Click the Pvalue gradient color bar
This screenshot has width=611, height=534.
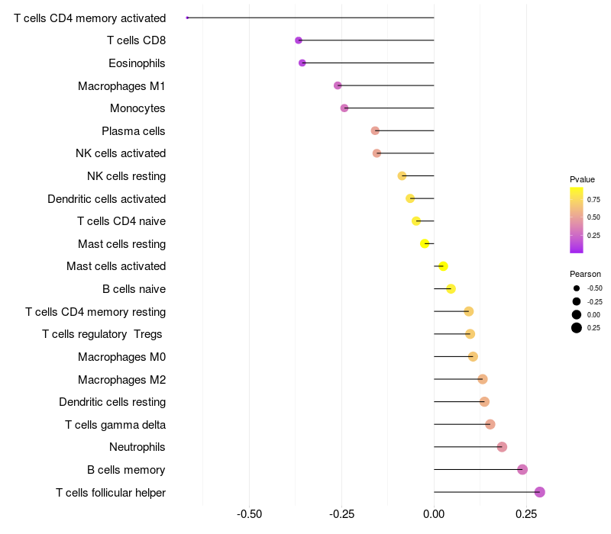pos(577,220)
